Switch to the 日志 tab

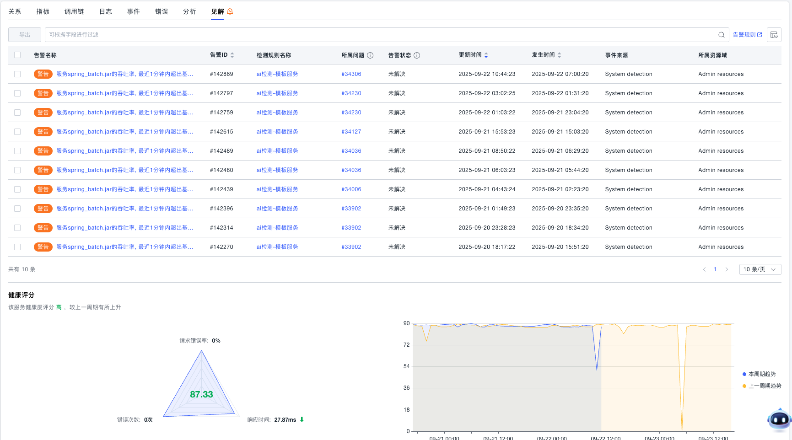click(x=105, y=11)
